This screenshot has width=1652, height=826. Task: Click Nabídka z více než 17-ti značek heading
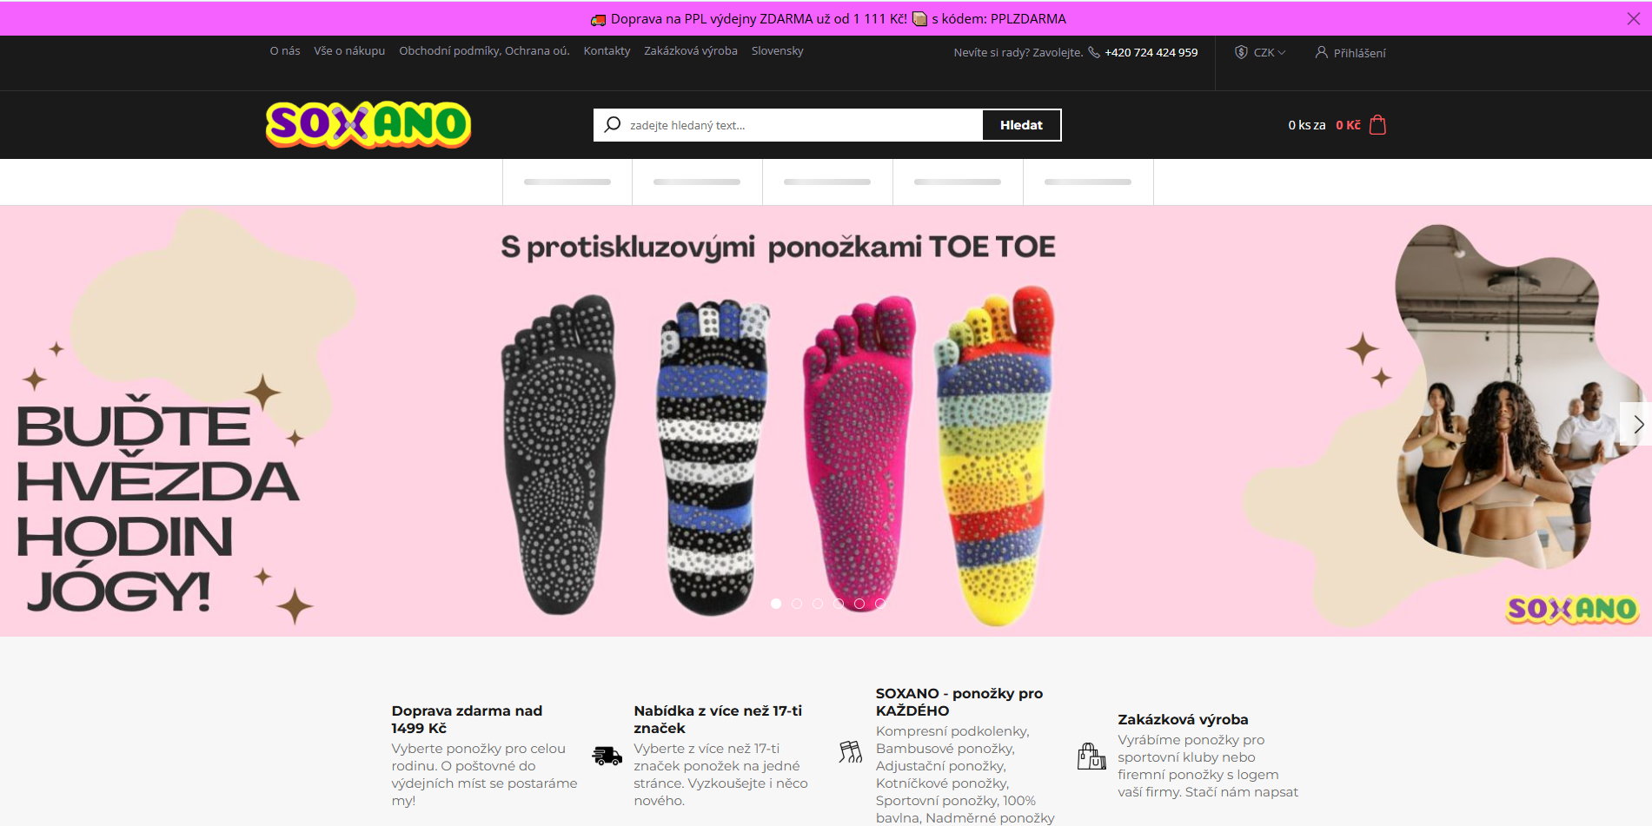click(718, 719)
